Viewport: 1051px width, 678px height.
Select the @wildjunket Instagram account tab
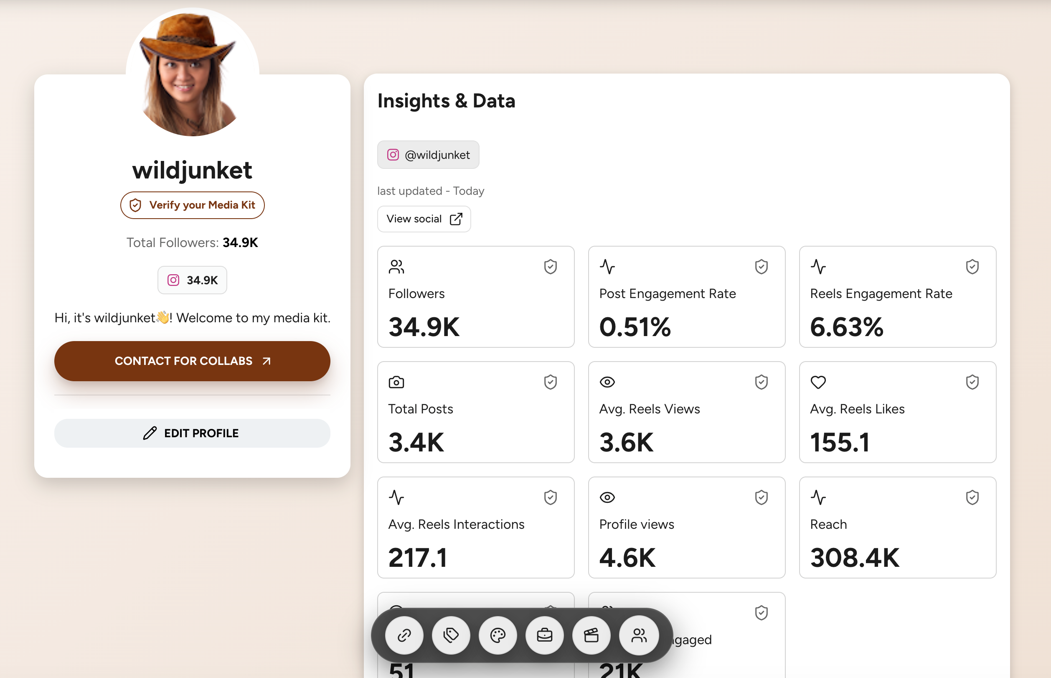point(428,155)
